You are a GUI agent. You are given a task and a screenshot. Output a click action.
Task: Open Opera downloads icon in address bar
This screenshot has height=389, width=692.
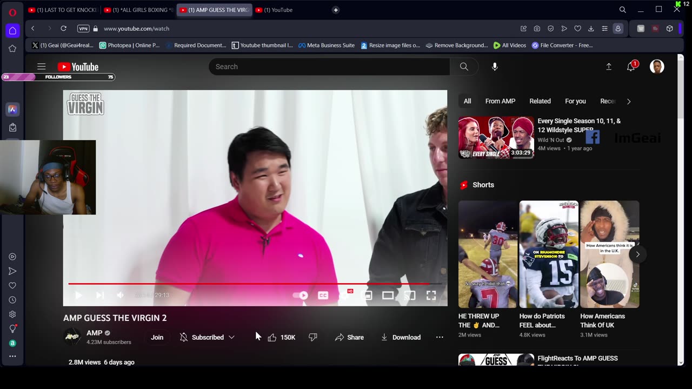tap(591, 29)
